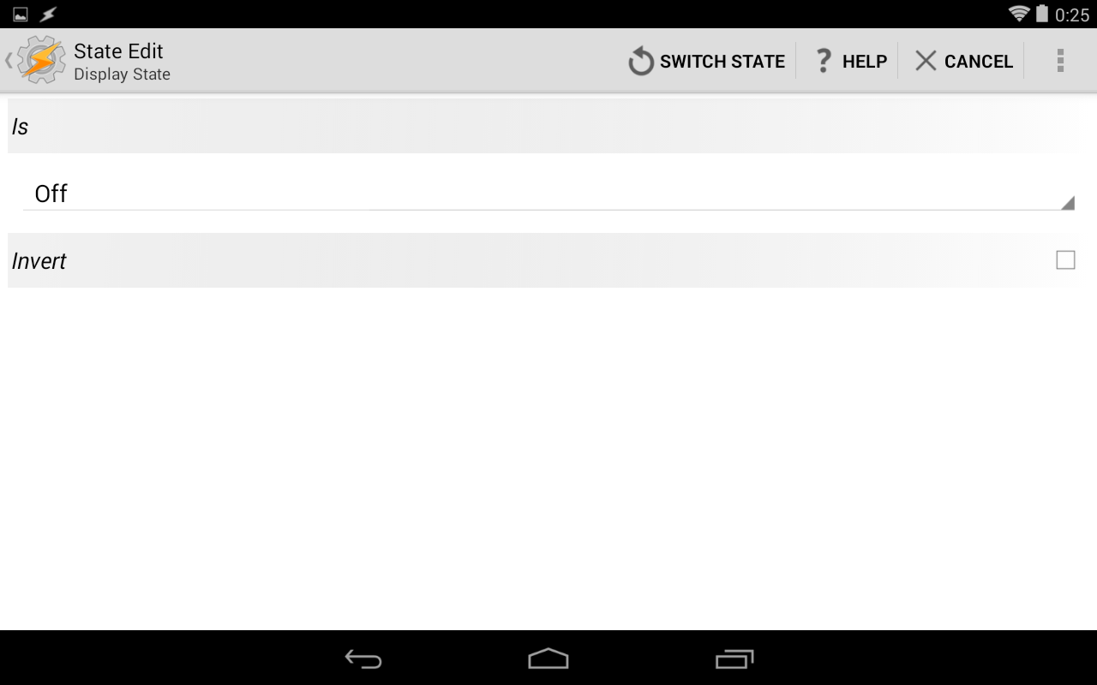1097x685 pixels.
Task: Tap the question mark Help icon
Action: tap(824, 61)
